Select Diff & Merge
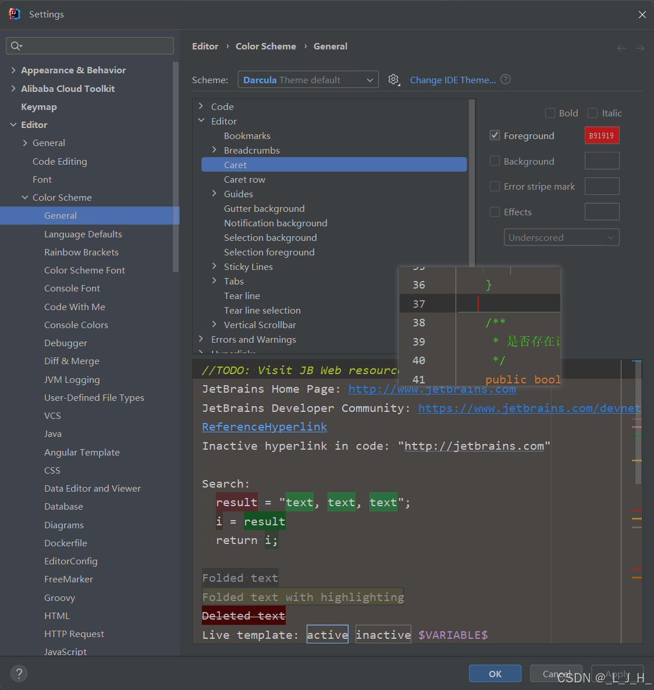The height and width of the screenshot is (690, 654). tap(72, 361)
